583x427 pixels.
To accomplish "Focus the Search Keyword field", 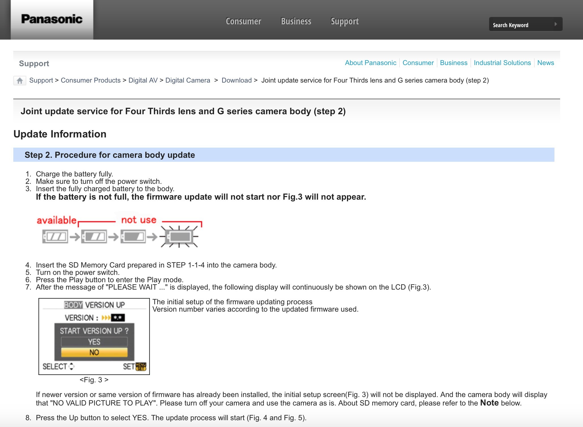I will pos(520,24).
